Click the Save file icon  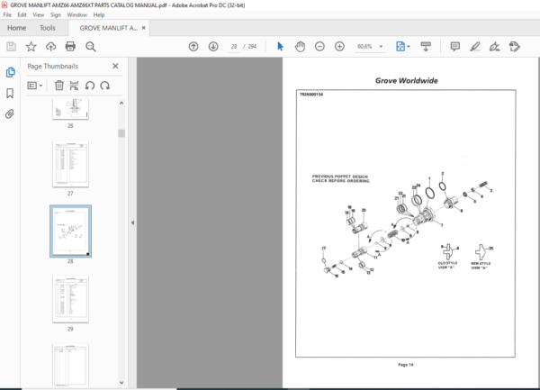coord(11,47)
